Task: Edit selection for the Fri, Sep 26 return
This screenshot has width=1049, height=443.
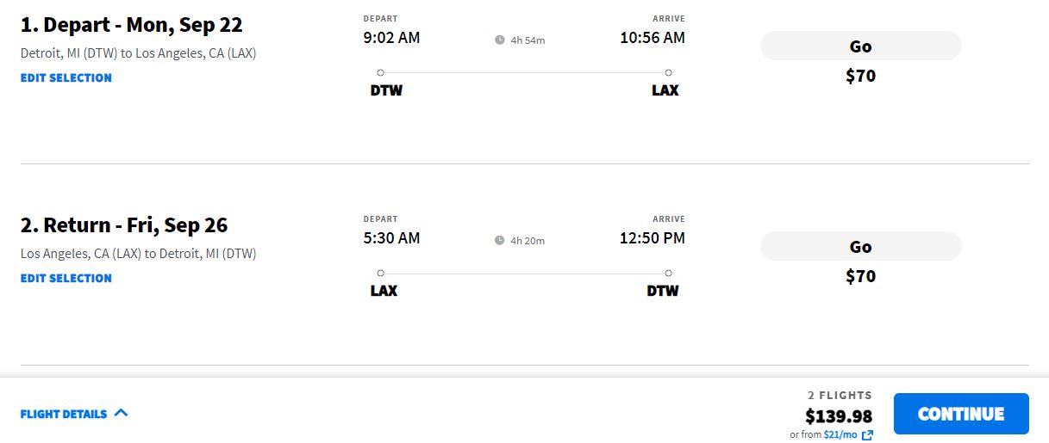Action: 66,278
